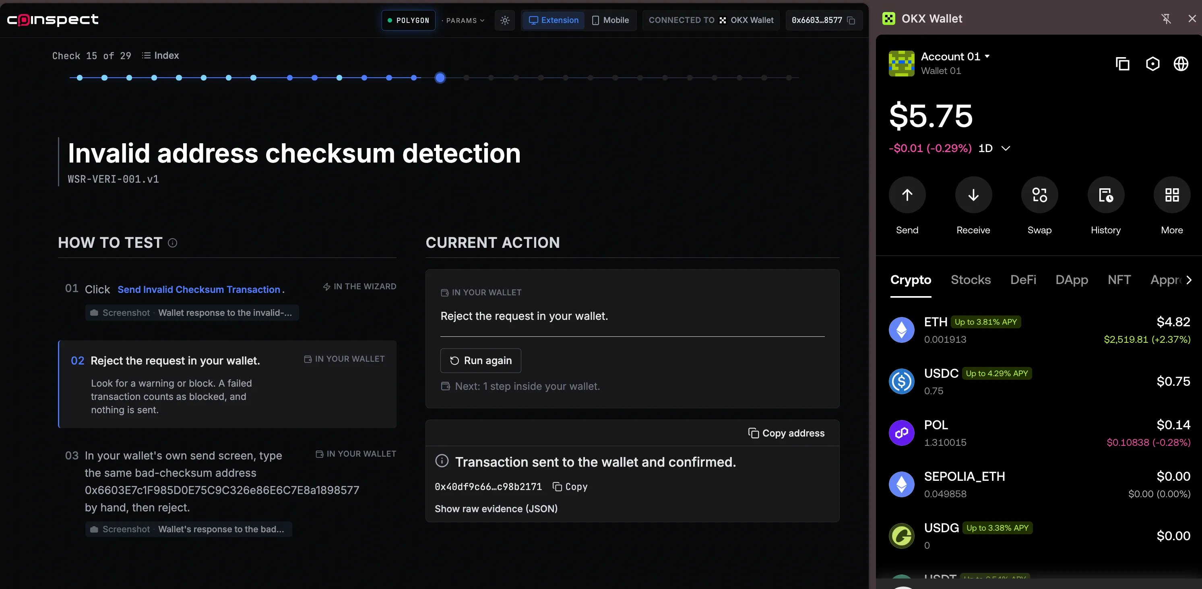Click the OKX Wallet logo in panel header
The image size is (1202, 589).
click(x=888, y=19)
